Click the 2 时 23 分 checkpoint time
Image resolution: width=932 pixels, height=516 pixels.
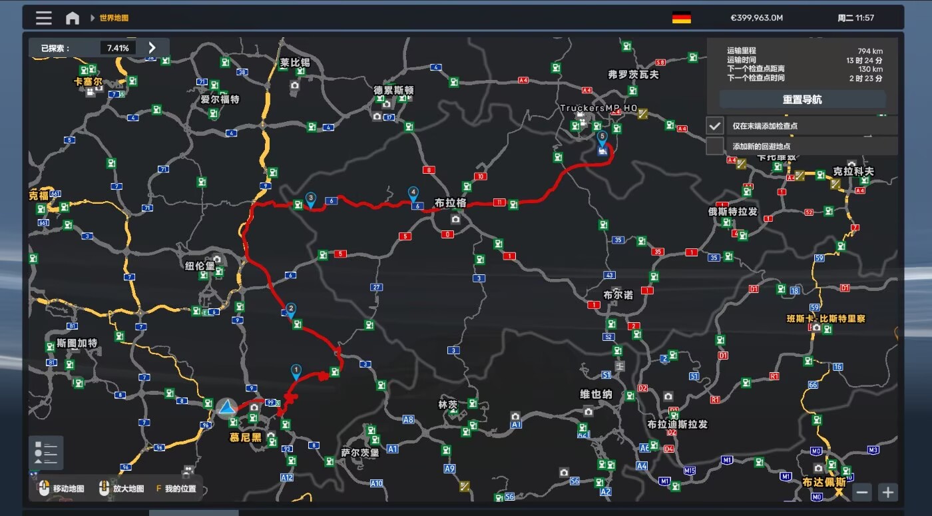click(867, 78)
